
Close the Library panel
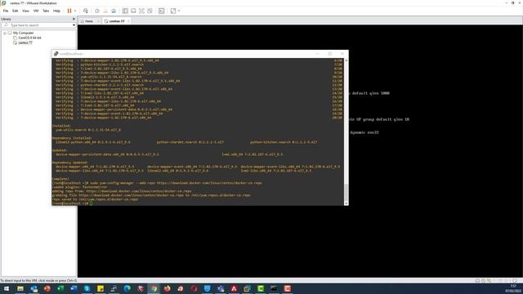74,19
